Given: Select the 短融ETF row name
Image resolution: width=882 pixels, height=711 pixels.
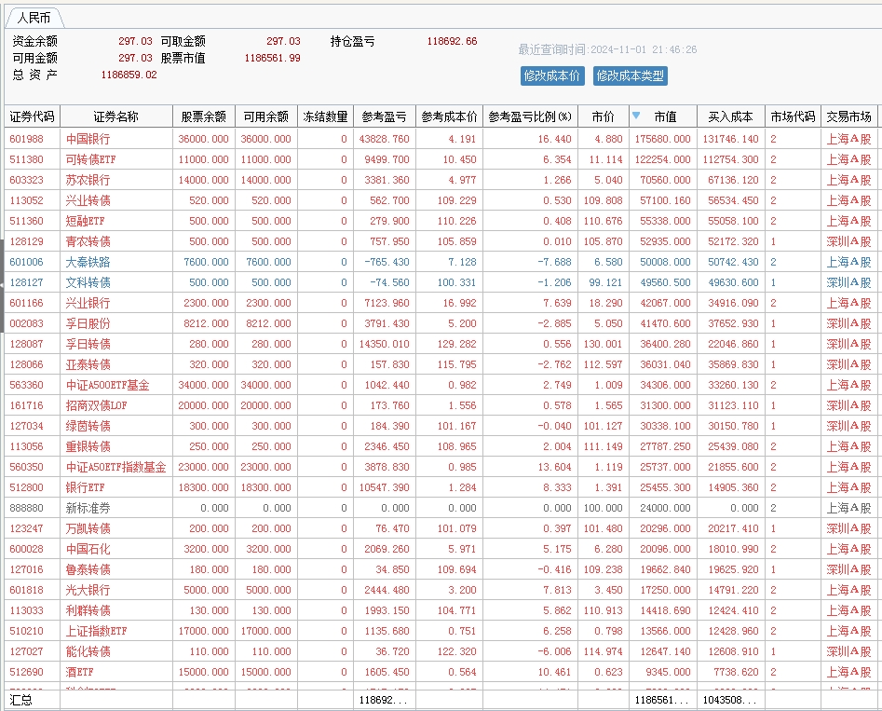Looking at the screenshot, I should (x=85, y=221).
